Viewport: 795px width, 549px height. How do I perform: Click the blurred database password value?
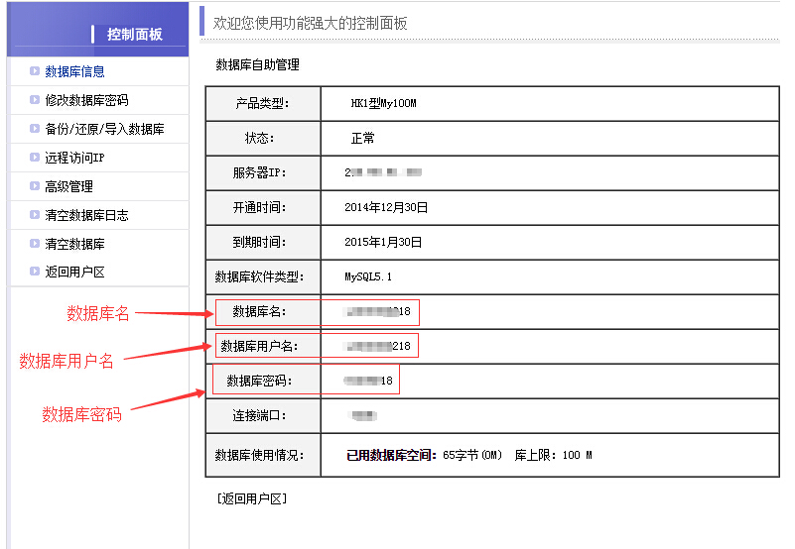pos(368,381)
